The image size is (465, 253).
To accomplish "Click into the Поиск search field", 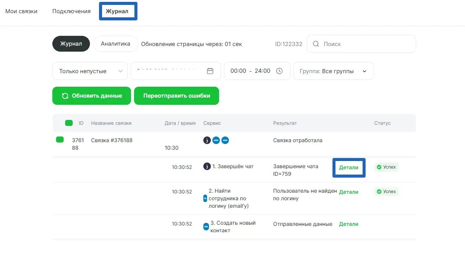I will point(365,44).
